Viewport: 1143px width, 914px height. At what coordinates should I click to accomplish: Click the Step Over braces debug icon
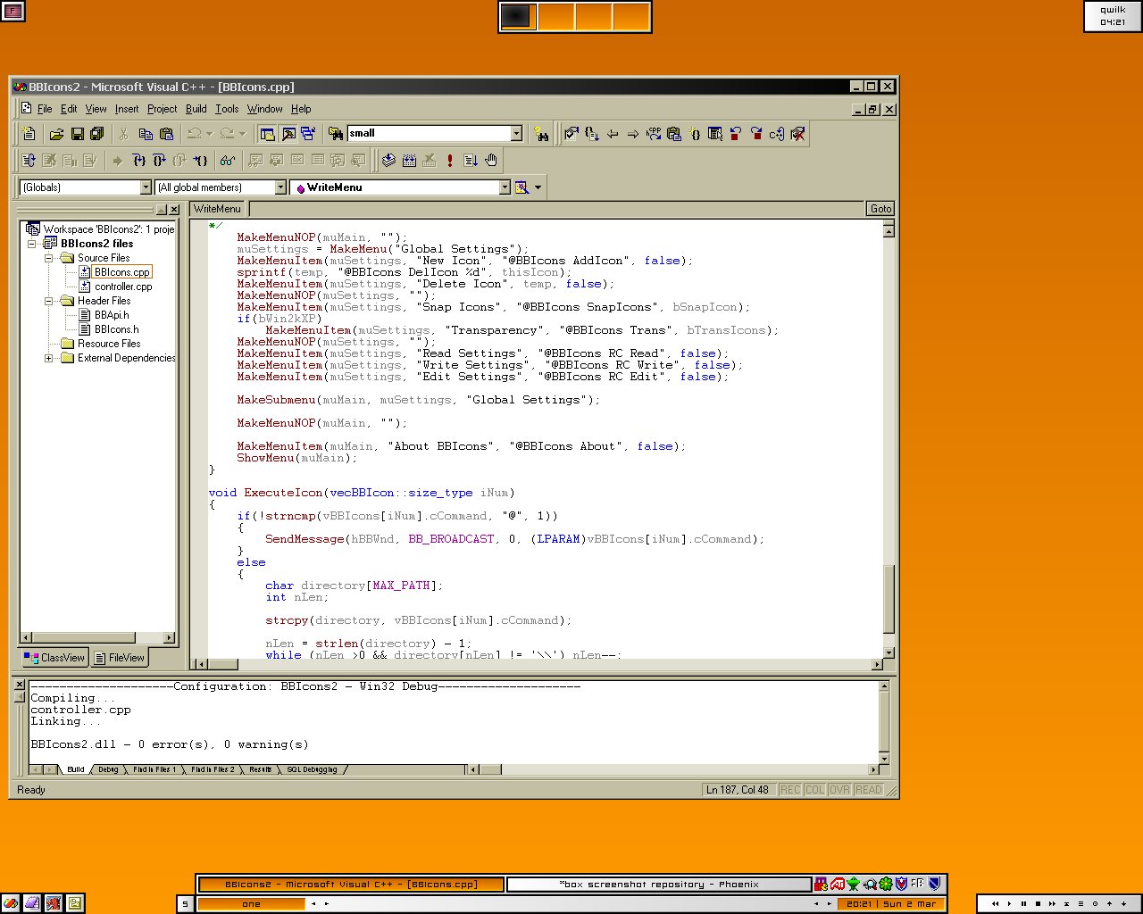pos(159,161)
